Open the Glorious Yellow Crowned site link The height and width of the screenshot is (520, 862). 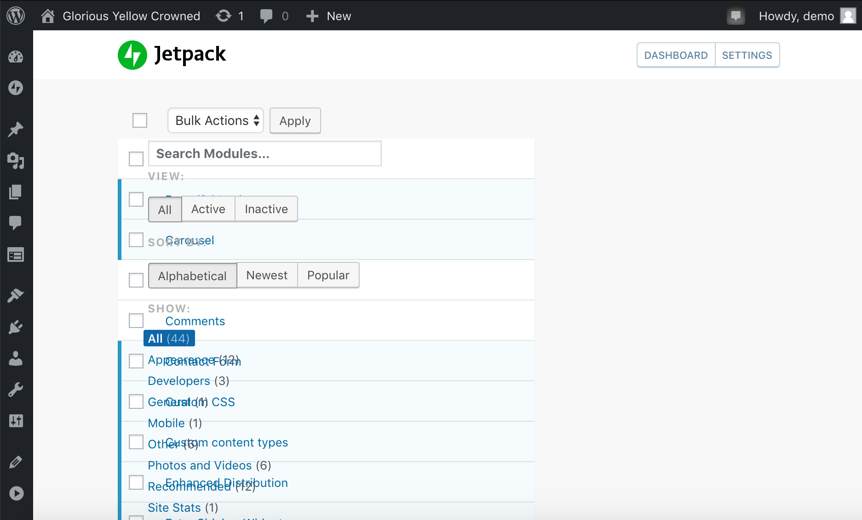coord(132,16)
